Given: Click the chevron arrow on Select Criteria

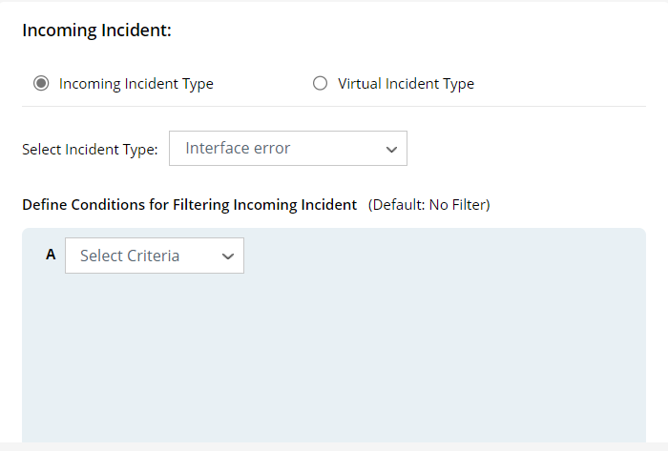Looking at the screenshot, I should click(x=227, y=256).
